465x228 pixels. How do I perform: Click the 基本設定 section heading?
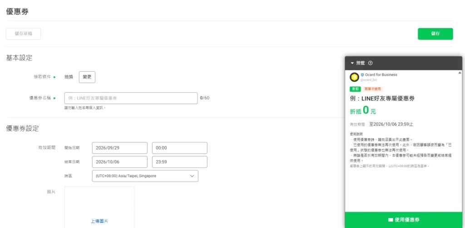19,58
